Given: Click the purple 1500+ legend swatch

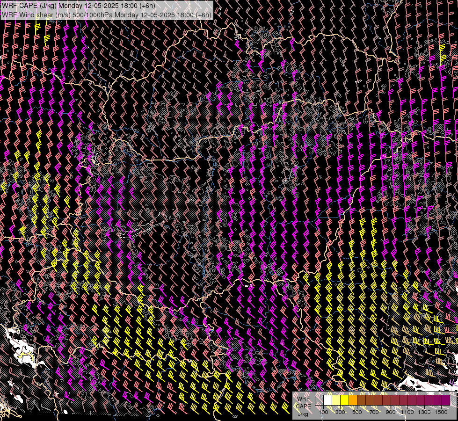Looking at the screenshot, I should (x=446, y=400).
